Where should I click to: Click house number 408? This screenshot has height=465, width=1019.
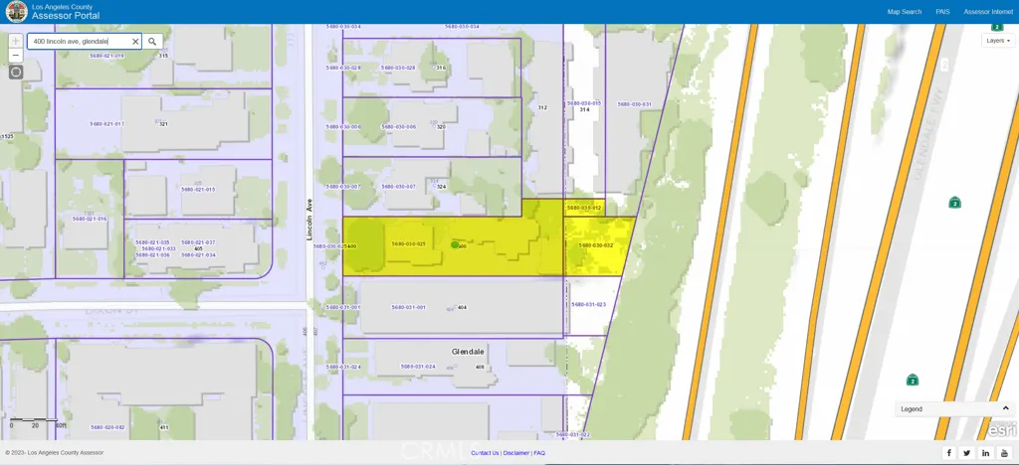tap(481, 367)
